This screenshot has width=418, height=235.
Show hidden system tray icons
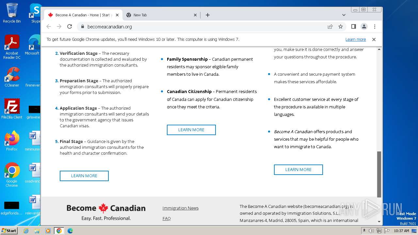(x=364, y=231)
